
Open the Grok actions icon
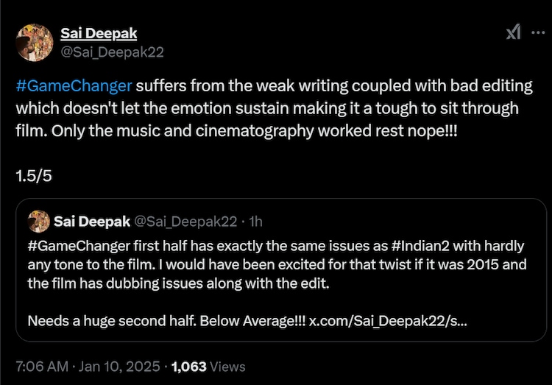[x=514, y=32]
